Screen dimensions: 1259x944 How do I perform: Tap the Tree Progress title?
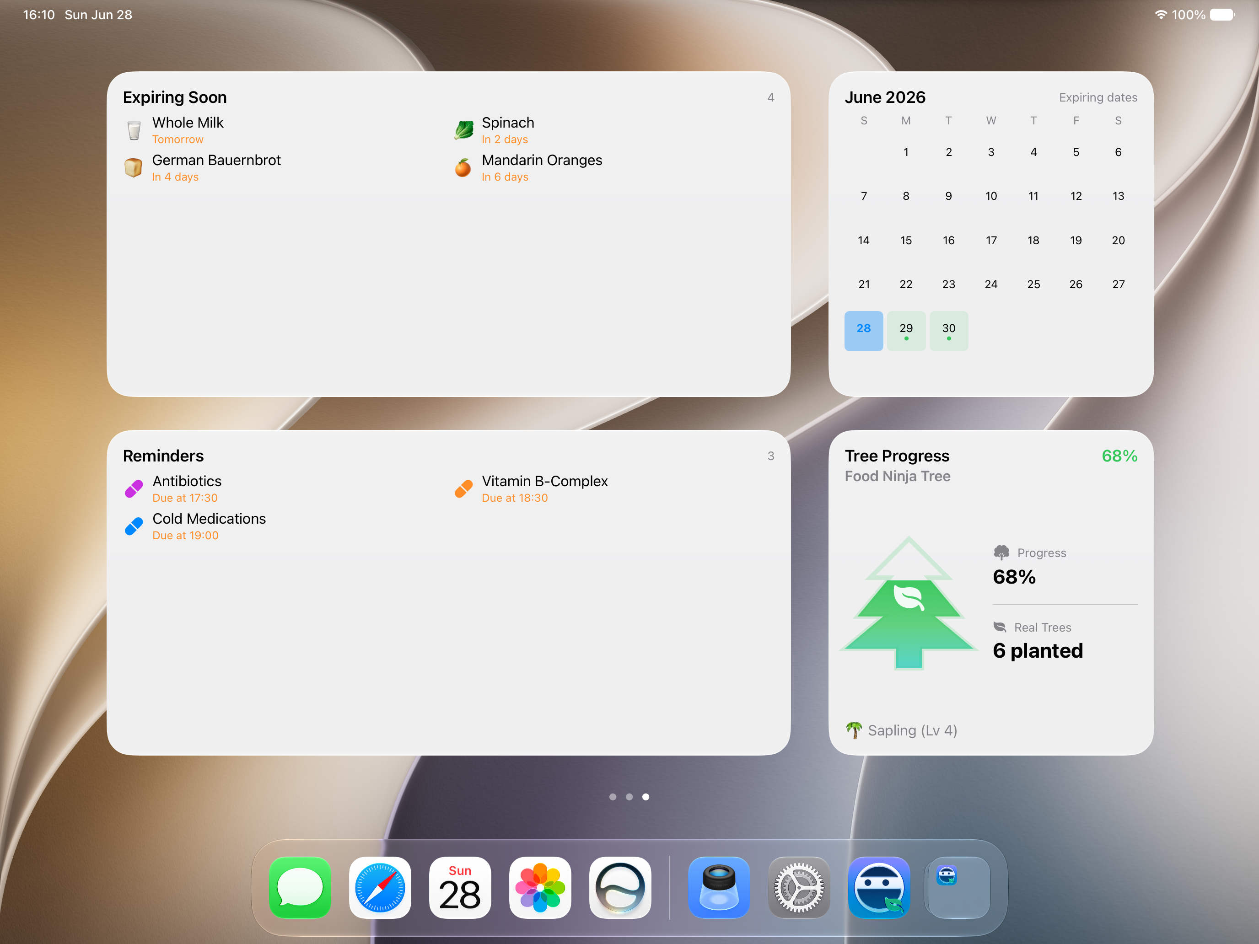coord(897,456)
